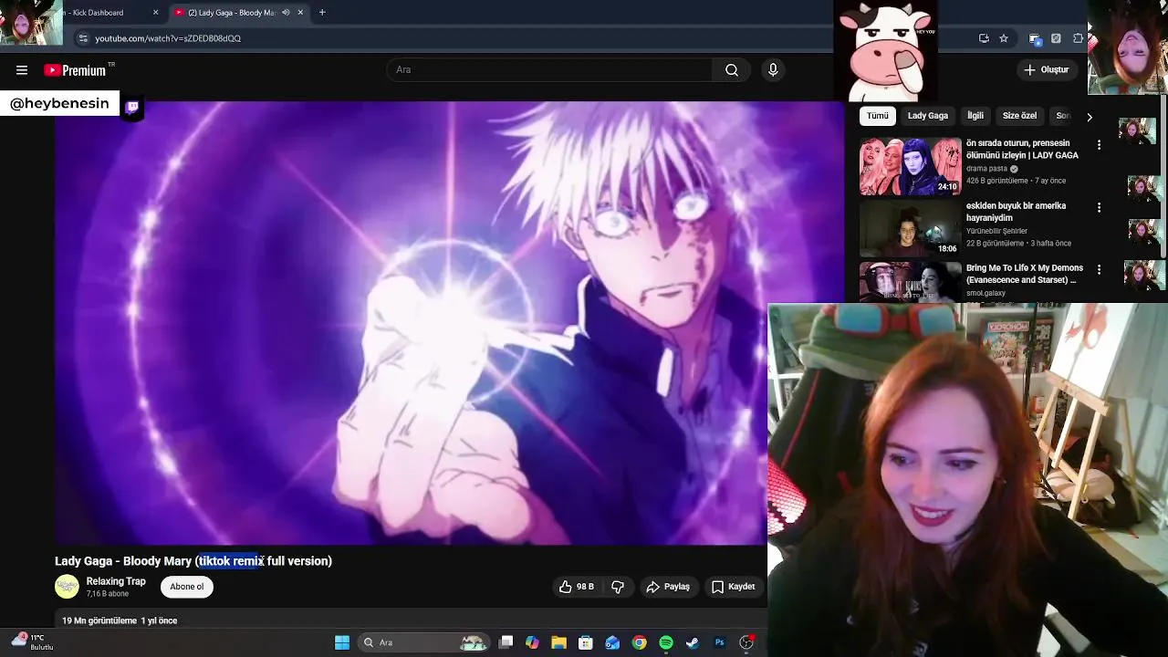
Task: Open Copilot from taskbar
Action: [533, 642]
